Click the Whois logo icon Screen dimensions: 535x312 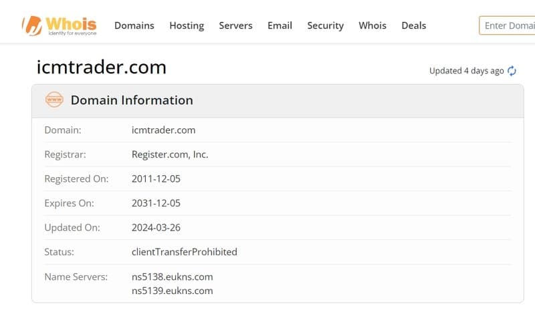click(32, 25)
